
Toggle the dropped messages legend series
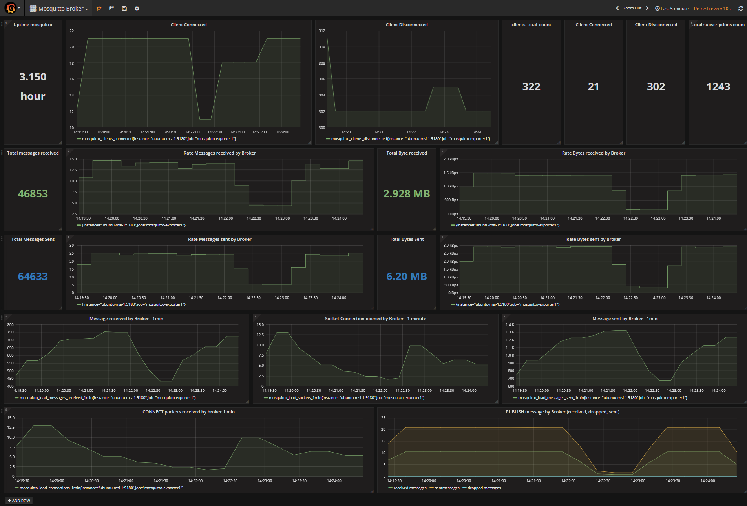482,488
